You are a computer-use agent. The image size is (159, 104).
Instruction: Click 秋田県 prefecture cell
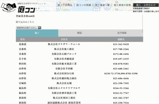point(23,64)
